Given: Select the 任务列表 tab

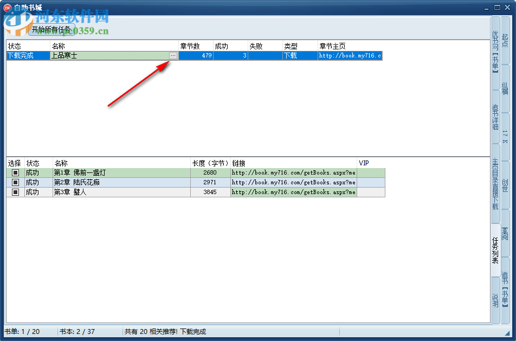Looking at the screenshot, I should coord(495,250).
